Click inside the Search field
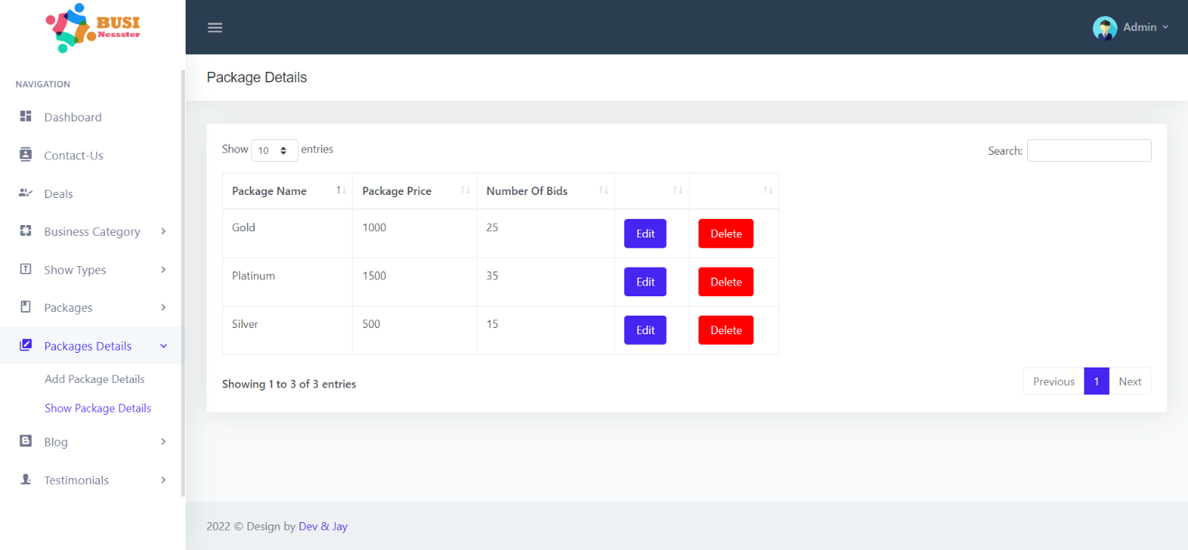Viewport: 1188px width, 550px height. pyautogui.click(x=1089, y=150)
